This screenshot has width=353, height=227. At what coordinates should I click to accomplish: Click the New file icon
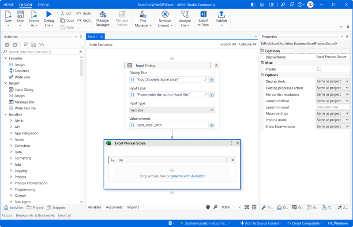tap(8, 15)
